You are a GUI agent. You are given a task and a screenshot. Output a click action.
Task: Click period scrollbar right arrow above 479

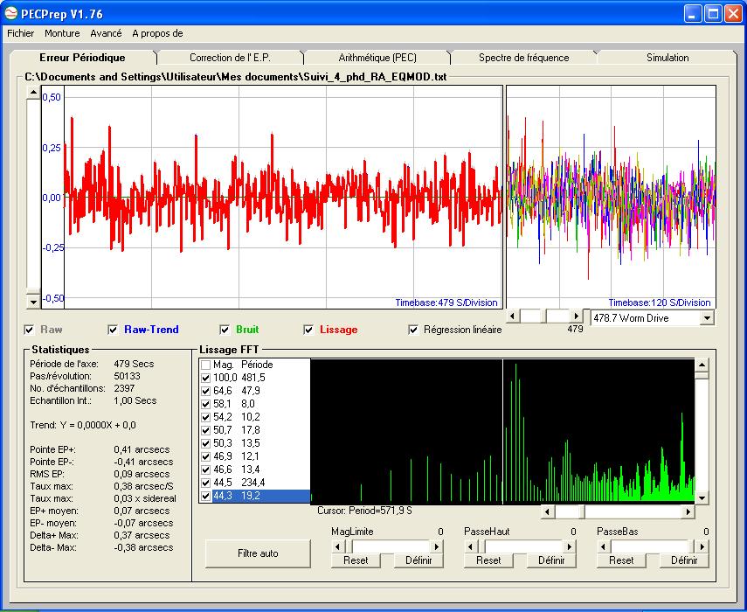pos(576,316)
